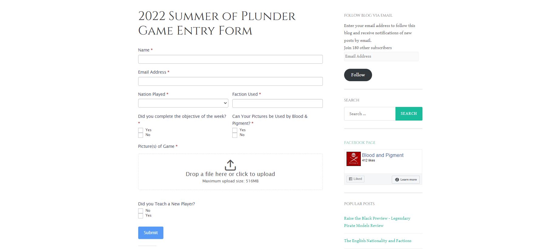
Task: Click the upload arrow icon
Action: point(230,165)
